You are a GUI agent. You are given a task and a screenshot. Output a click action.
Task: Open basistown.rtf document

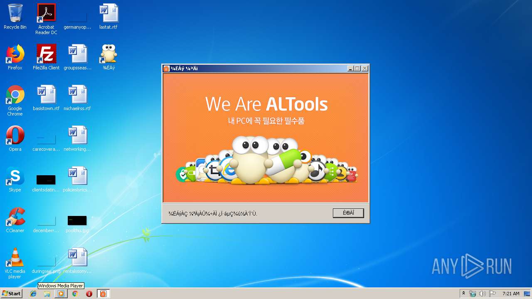(46, 98)
